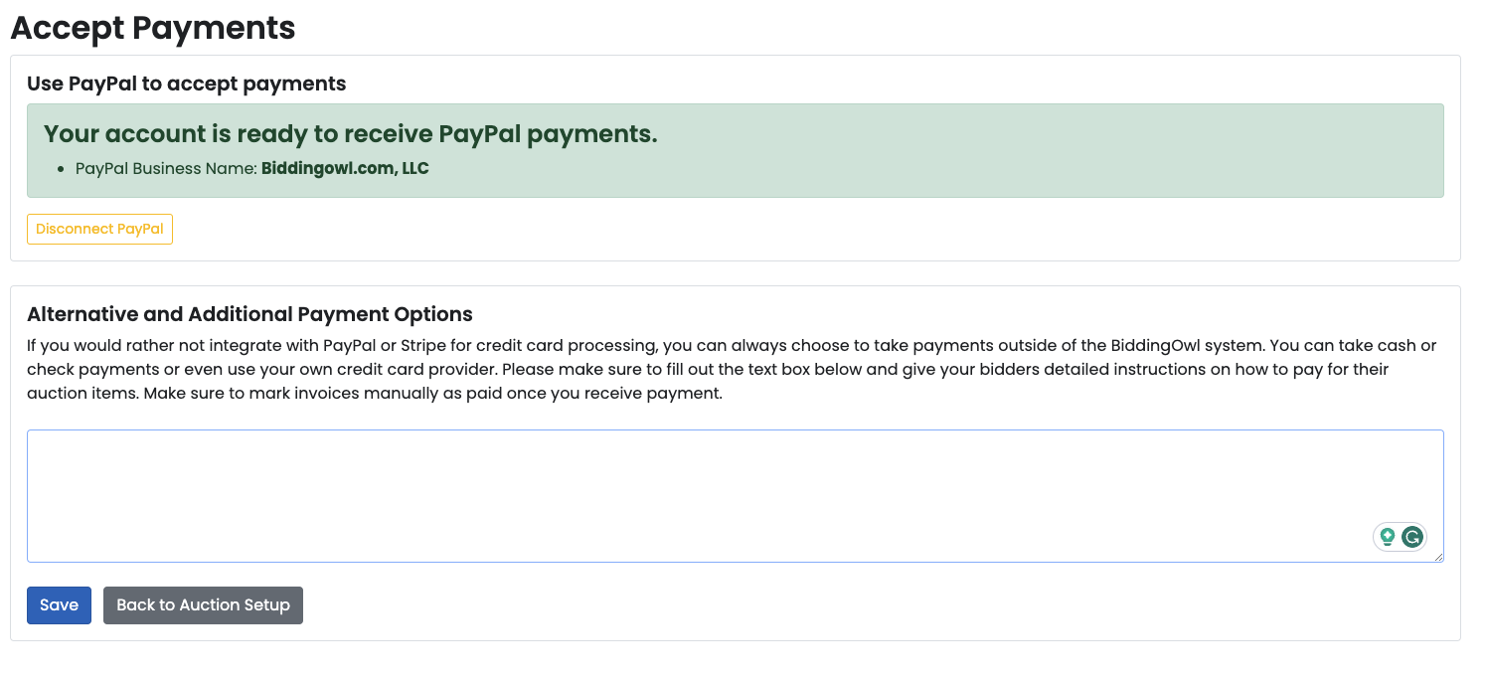Click the text box resize handle
Viewport: 1485px width, 682px height.
coord(1438,557)
